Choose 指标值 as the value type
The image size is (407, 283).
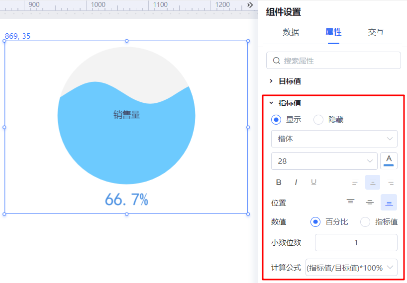365,222
